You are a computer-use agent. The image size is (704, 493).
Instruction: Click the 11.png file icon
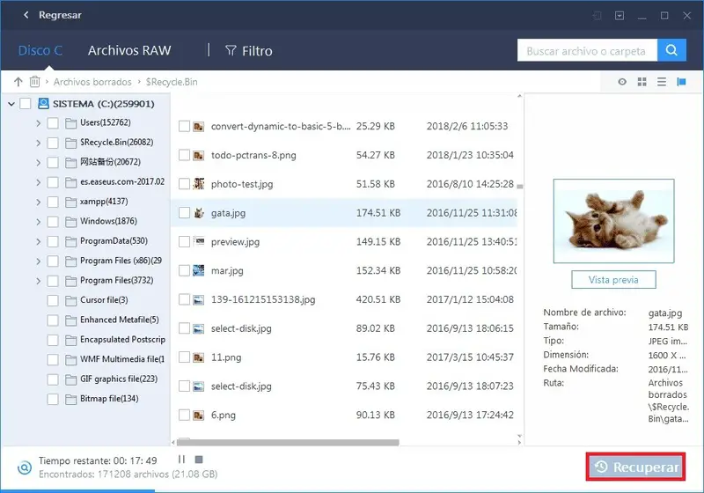coord(199,357)
